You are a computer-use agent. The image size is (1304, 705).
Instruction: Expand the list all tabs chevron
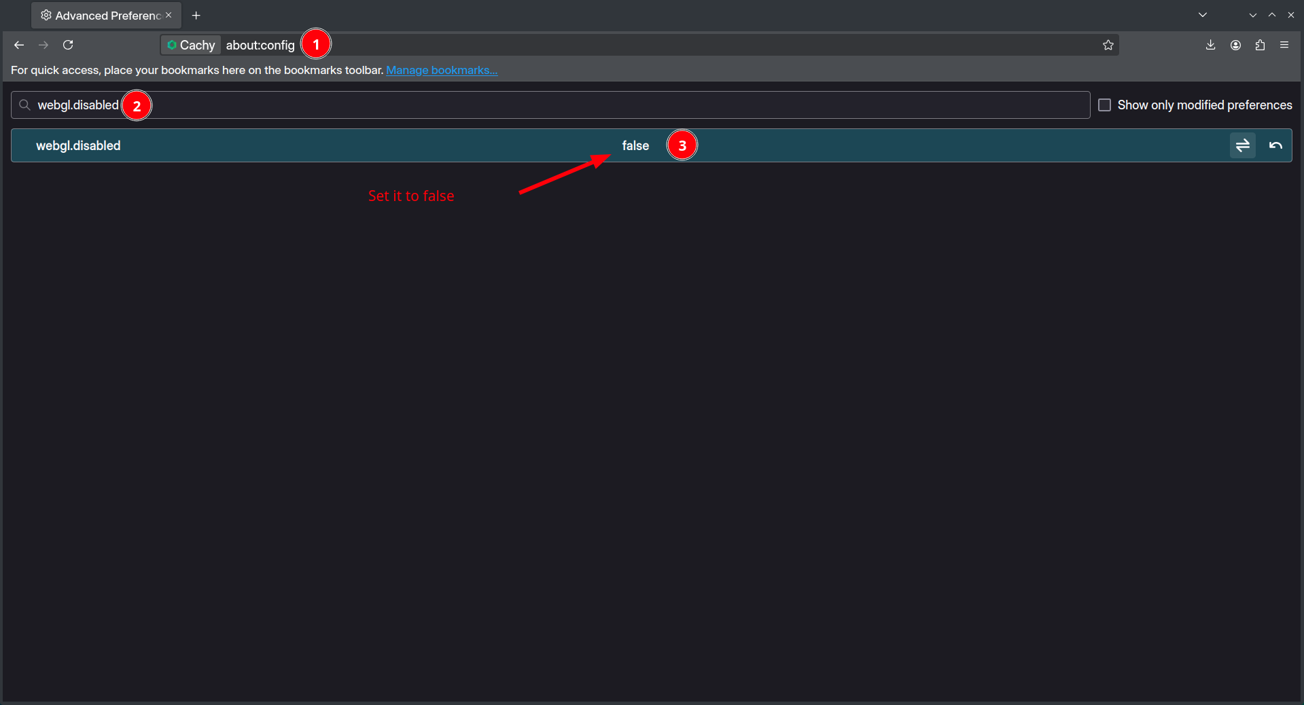[x=1203, y=15]
